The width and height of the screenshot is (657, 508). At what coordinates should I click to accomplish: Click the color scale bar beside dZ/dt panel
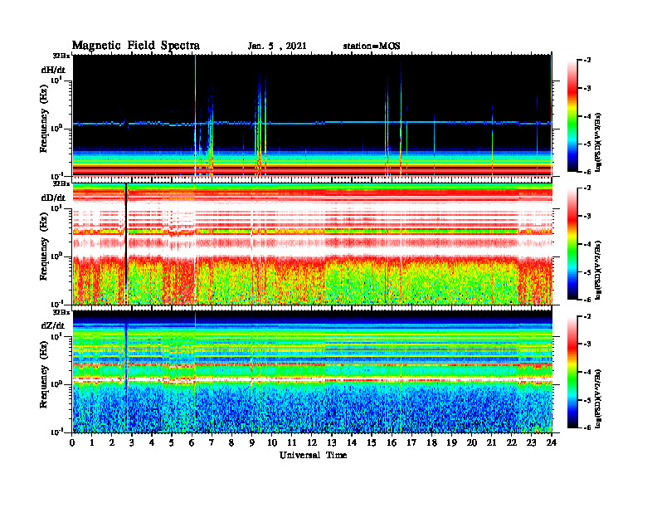(572, 372)
